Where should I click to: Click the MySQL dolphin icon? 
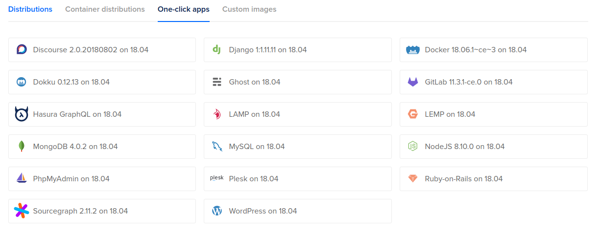(x=217, y=146)
